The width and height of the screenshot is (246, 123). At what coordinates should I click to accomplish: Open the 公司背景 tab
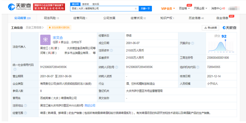pos(23,18)
